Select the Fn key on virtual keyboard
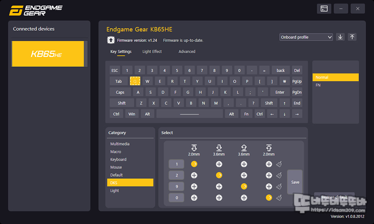Image resolution: width=374 pixels, height=224 pixels. point(246,114)
